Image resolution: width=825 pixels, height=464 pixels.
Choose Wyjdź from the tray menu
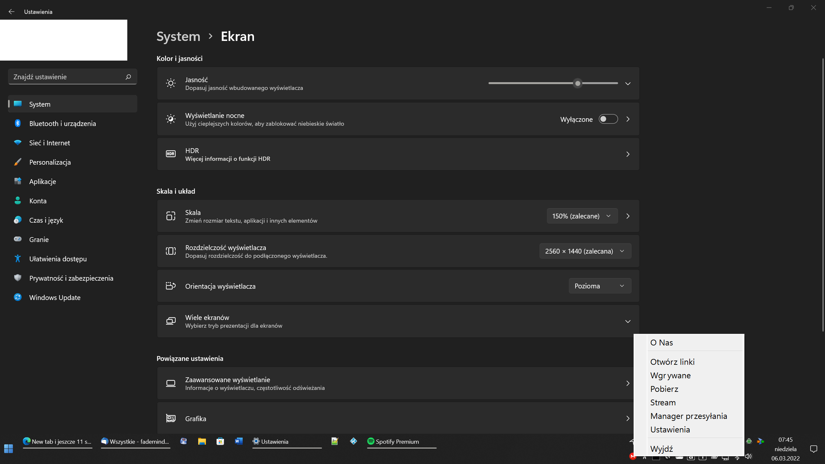(x=661, y=449)
